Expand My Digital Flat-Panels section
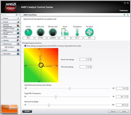The image size is (131, 115). (x=2, y=33)
